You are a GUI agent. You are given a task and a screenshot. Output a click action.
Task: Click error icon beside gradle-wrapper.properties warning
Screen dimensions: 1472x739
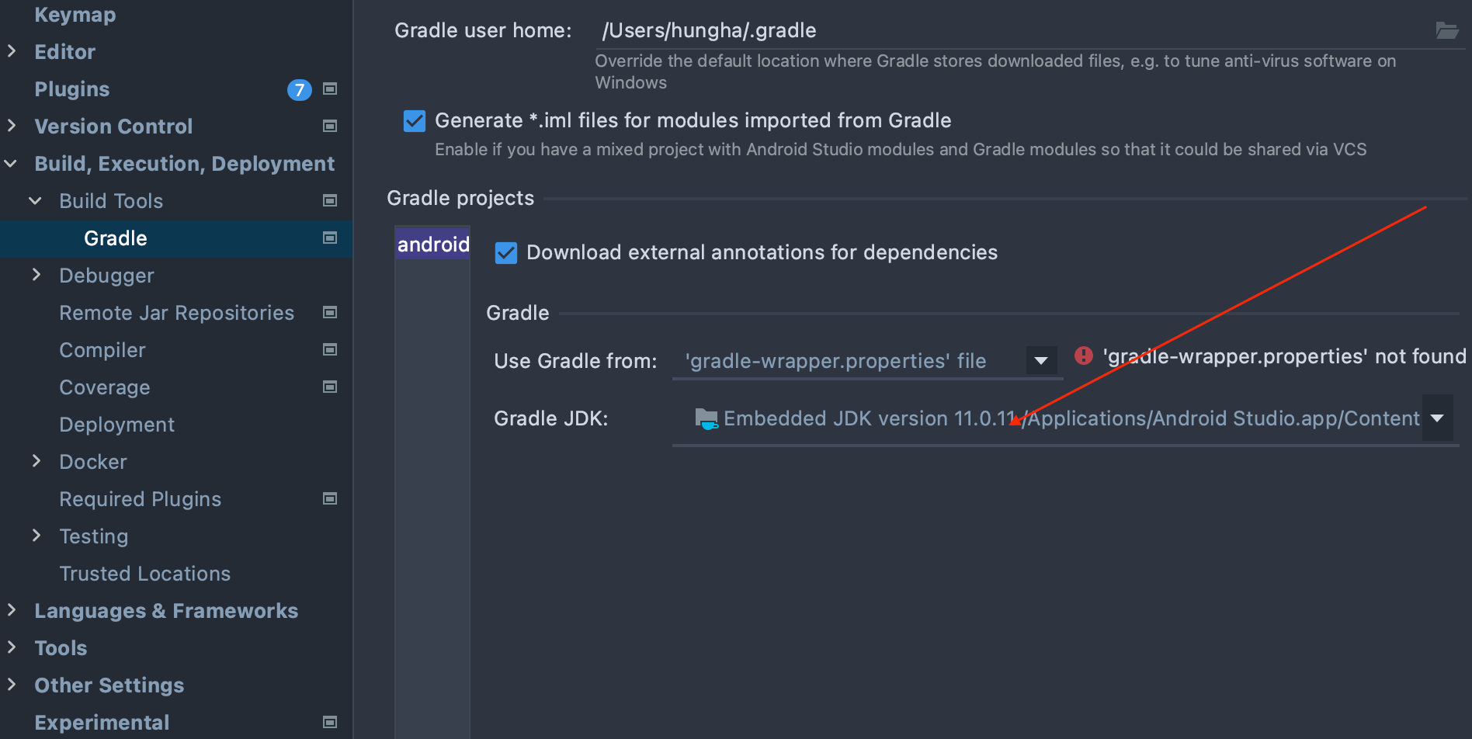[1084, 356]
